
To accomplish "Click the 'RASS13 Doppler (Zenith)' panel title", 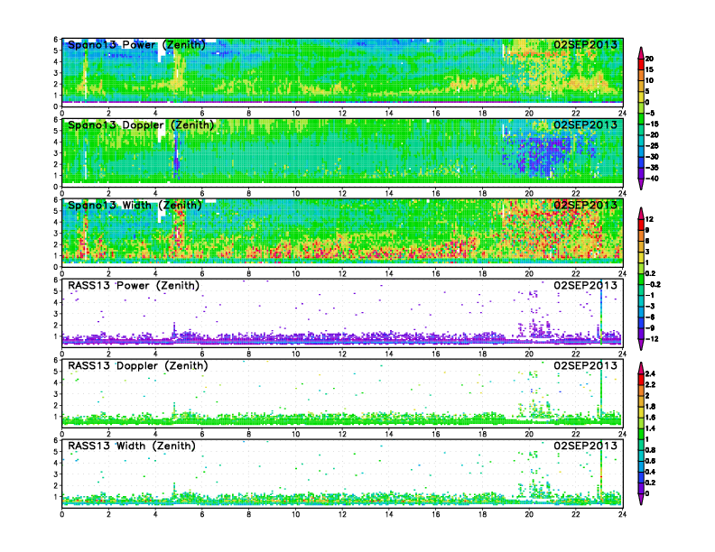I will pos(138,365).
